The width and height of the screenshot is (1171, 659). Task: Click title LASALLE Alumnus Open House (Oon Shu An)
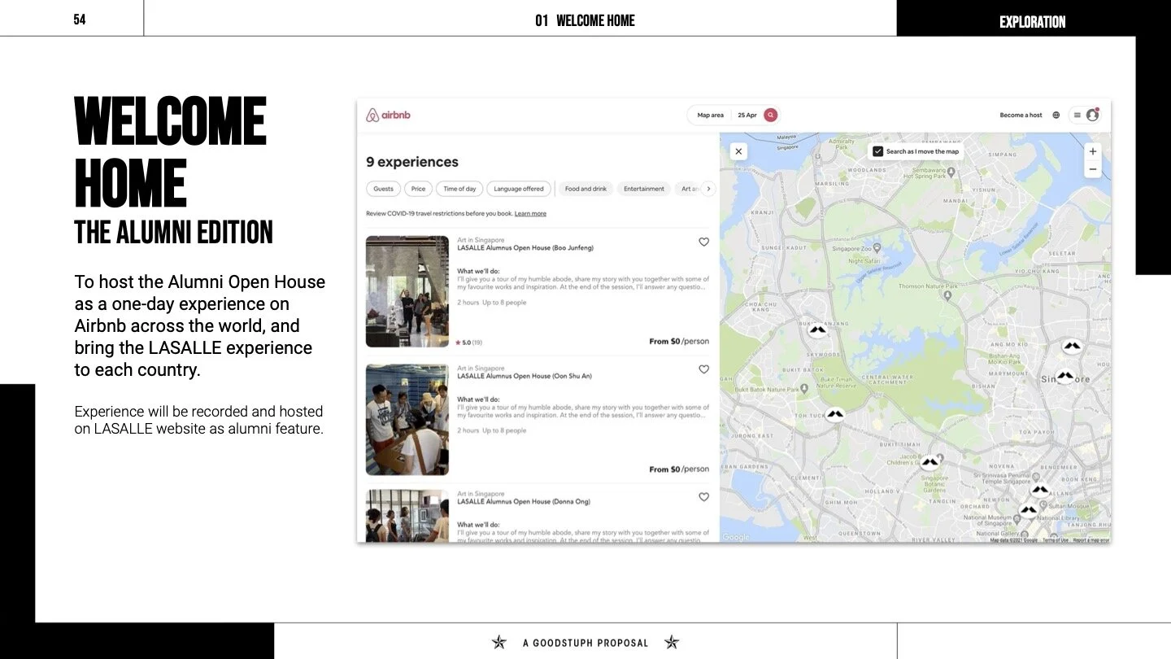pyautogui.click(x=525, y=377)
